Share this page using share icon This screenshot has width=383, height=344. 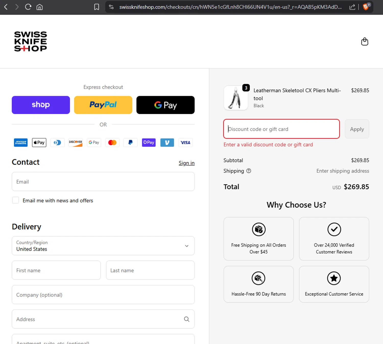[352, 7]
